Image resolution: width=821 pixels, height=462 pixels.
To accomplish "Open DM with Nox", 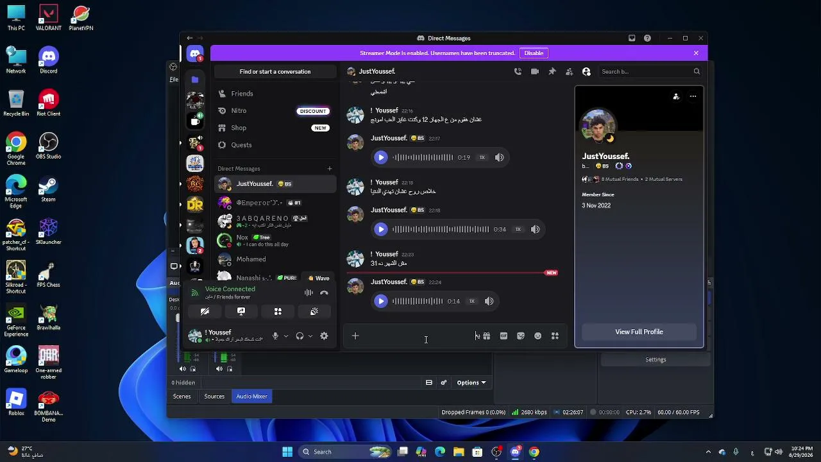I will (275, 241).
